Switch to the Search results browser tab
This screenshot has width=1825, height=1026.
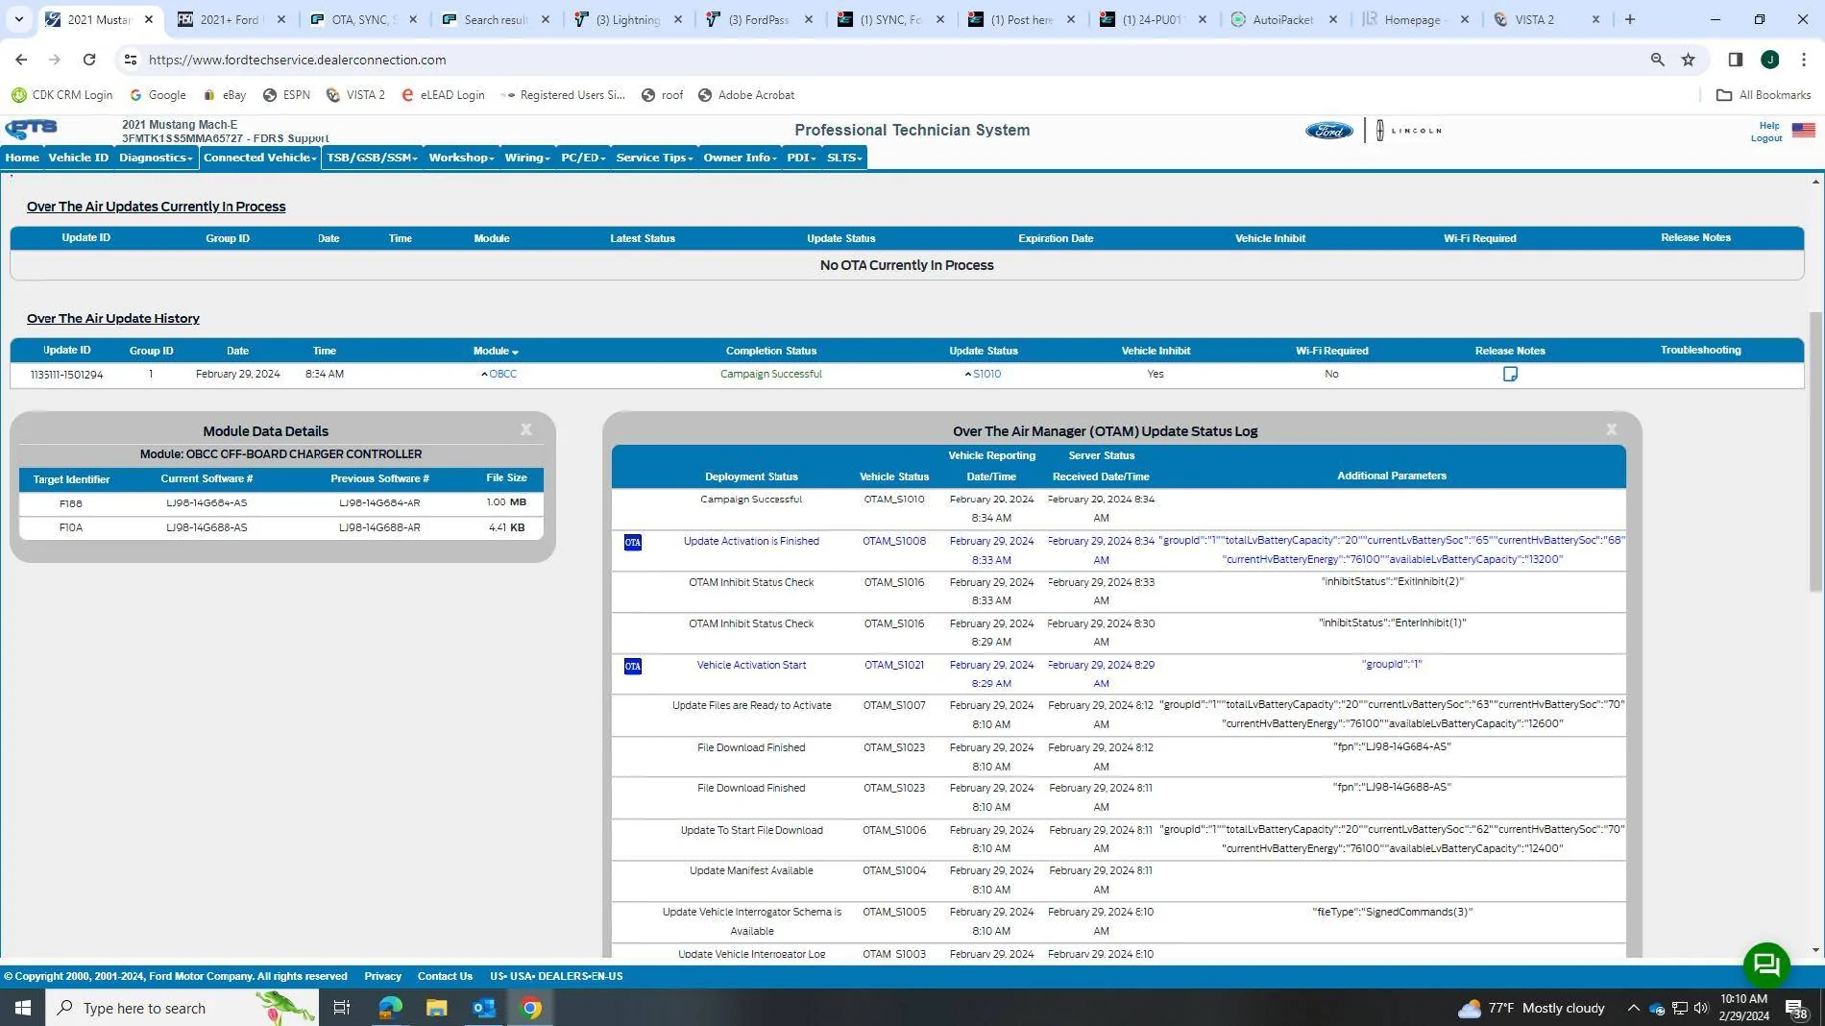[495, 19]
